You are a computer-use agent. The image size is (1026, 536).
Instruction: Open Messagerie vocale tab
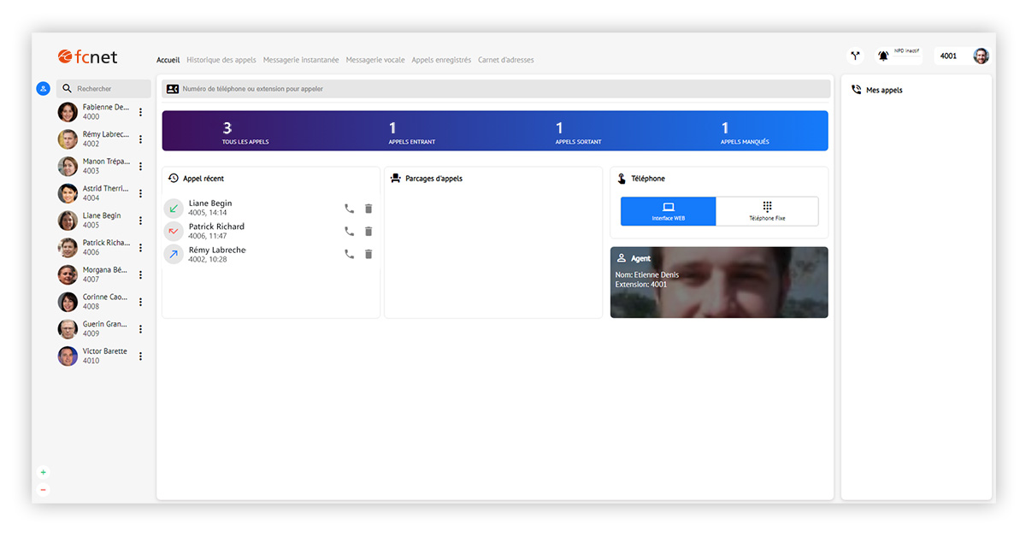tap(375, 60)
